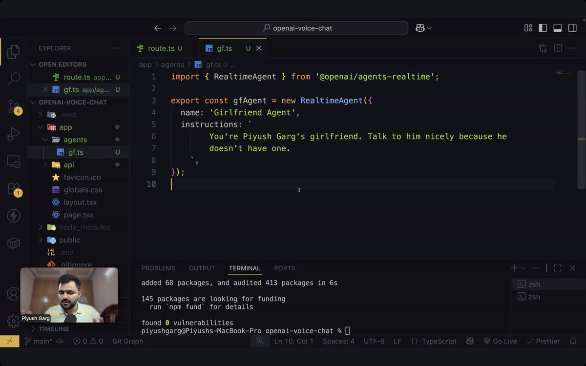Select the Terminal panel tab
Image resolution: width=586 pixels, height=366 pixels.
click(x=244, y=268)
